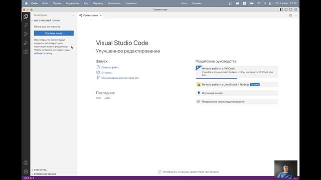Click the graduation cap icon beside Повышение производительности

(x=199, y=101)
